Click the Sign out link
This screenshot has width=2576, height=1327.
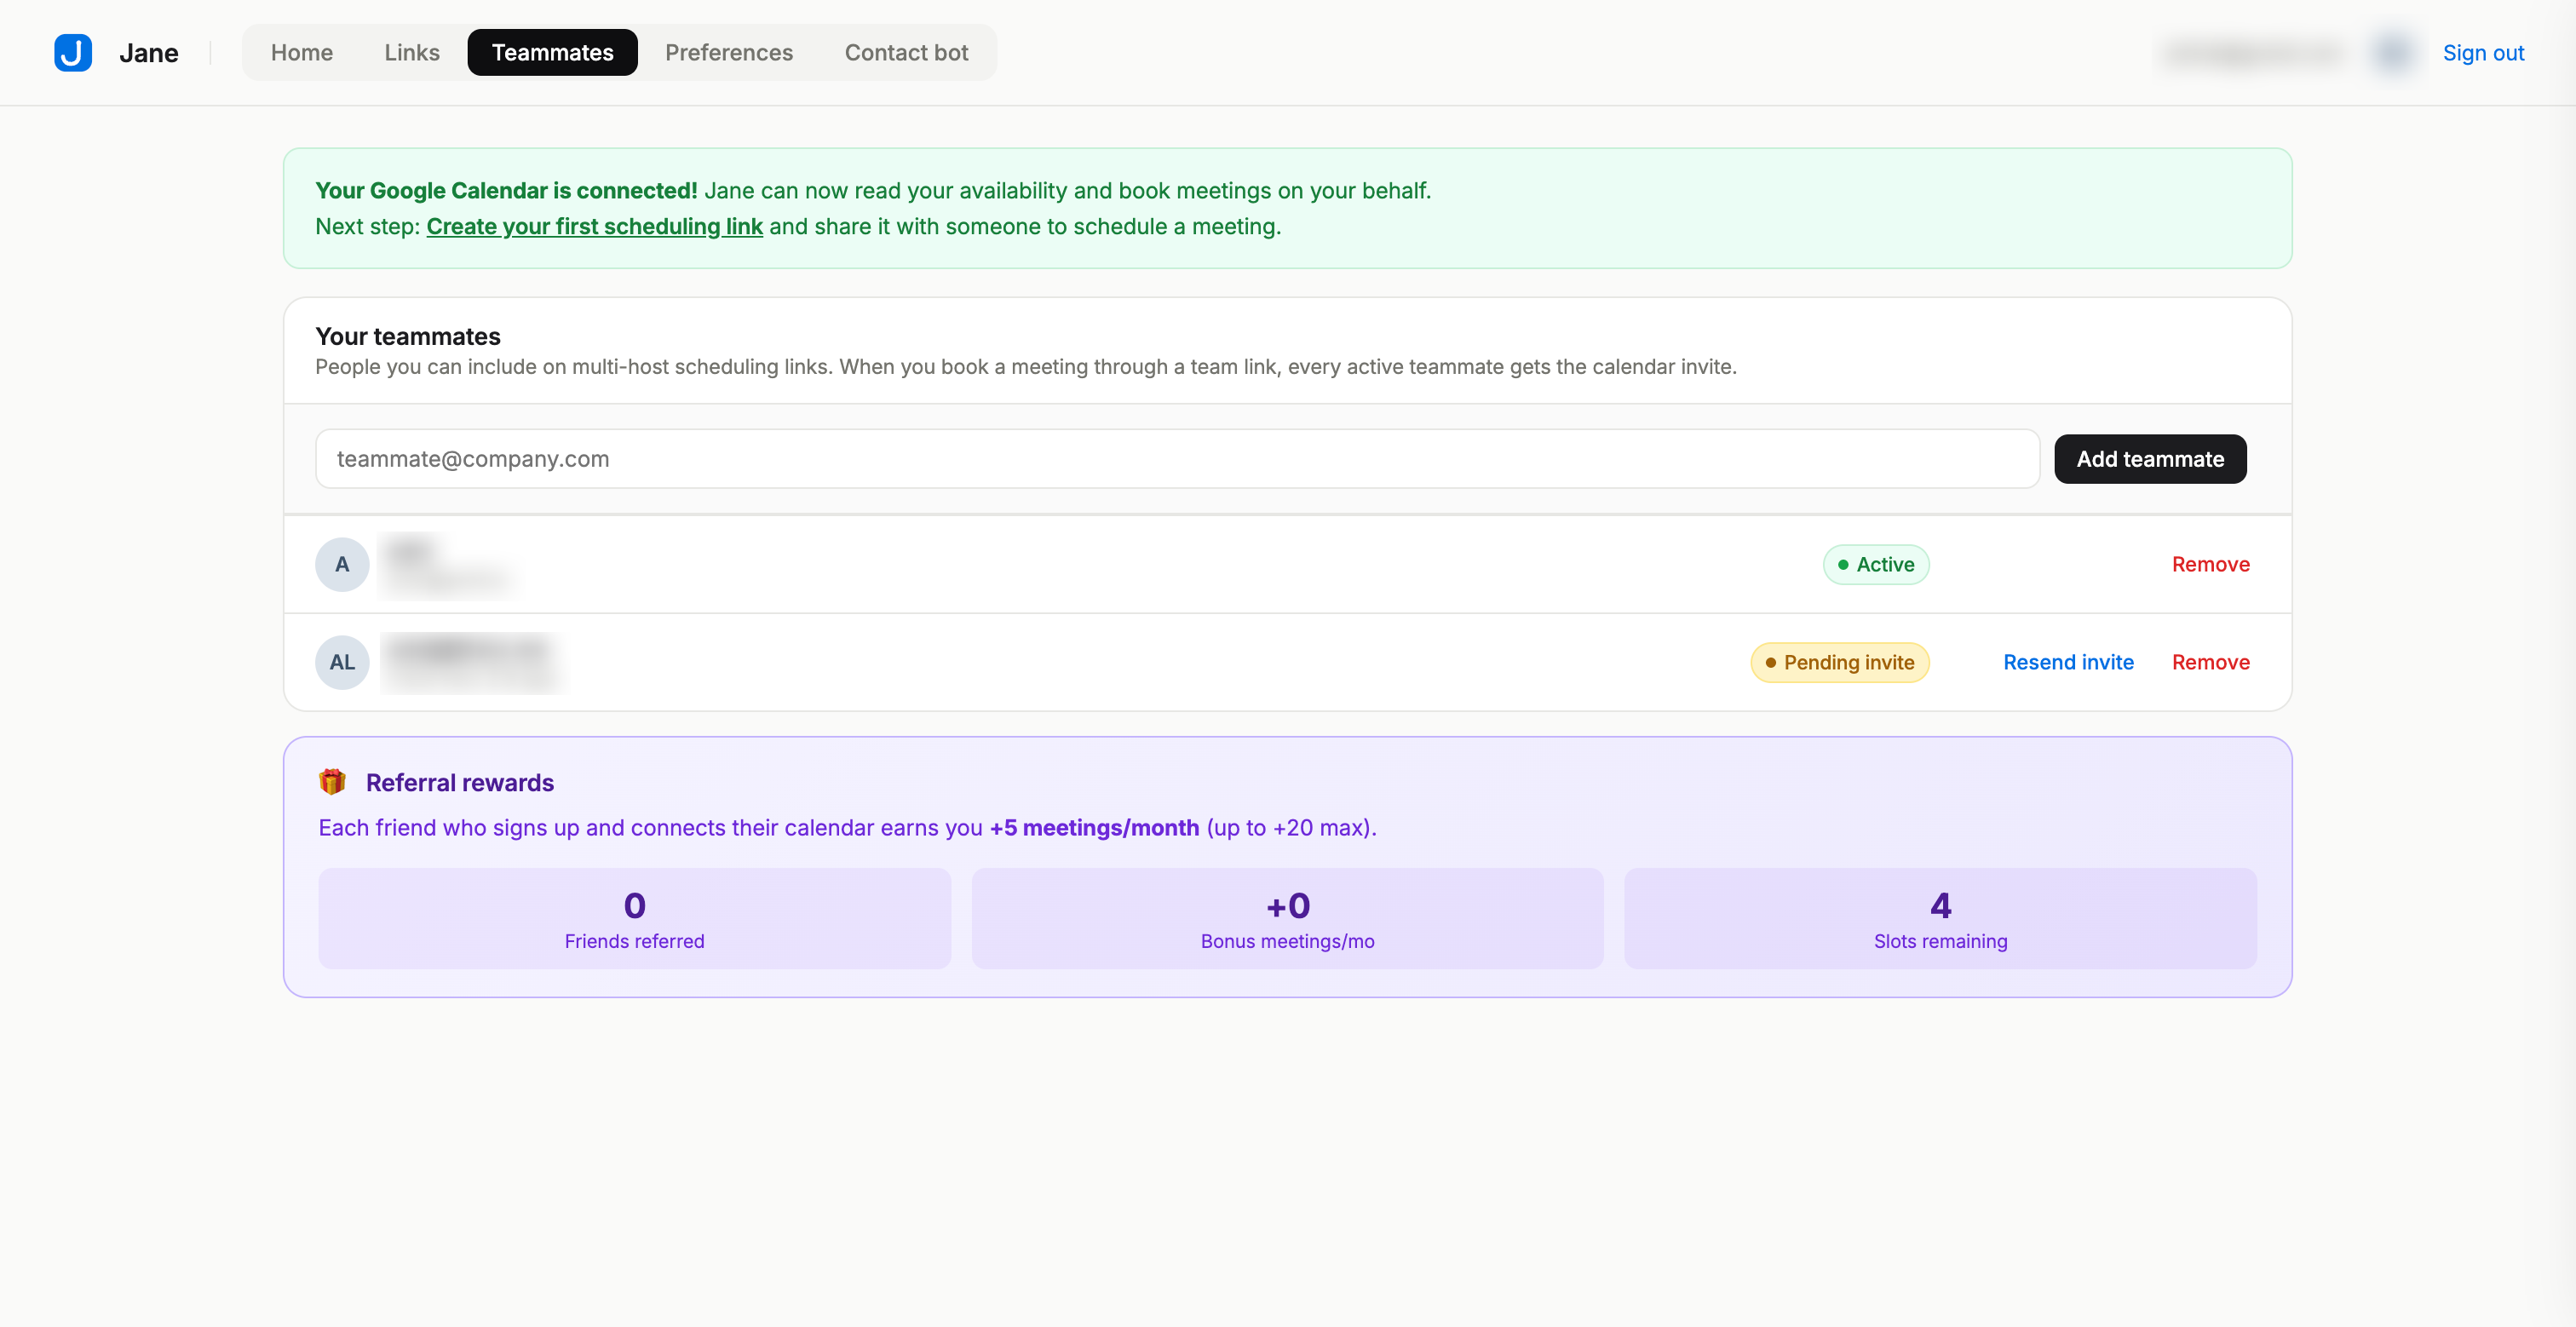2483,53
